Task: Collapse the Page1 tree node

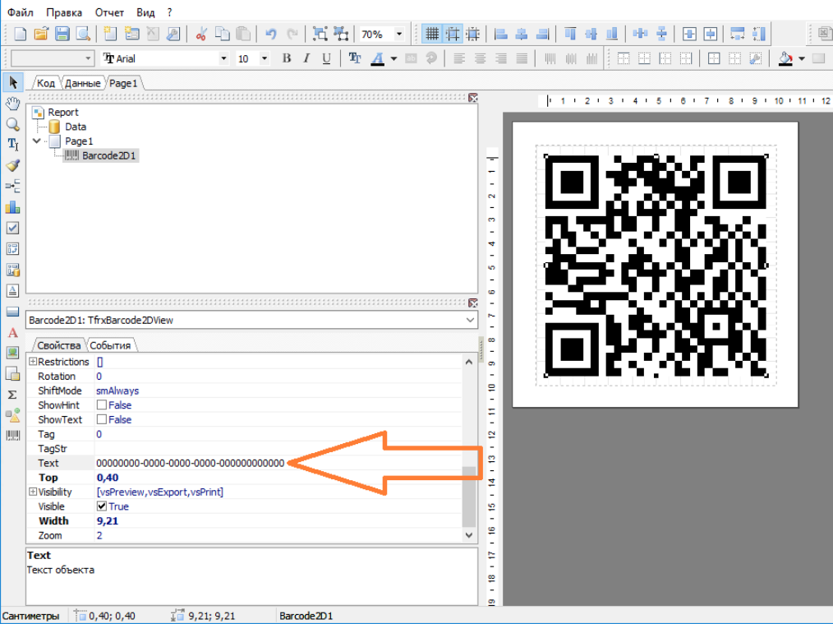Action: 36,141
